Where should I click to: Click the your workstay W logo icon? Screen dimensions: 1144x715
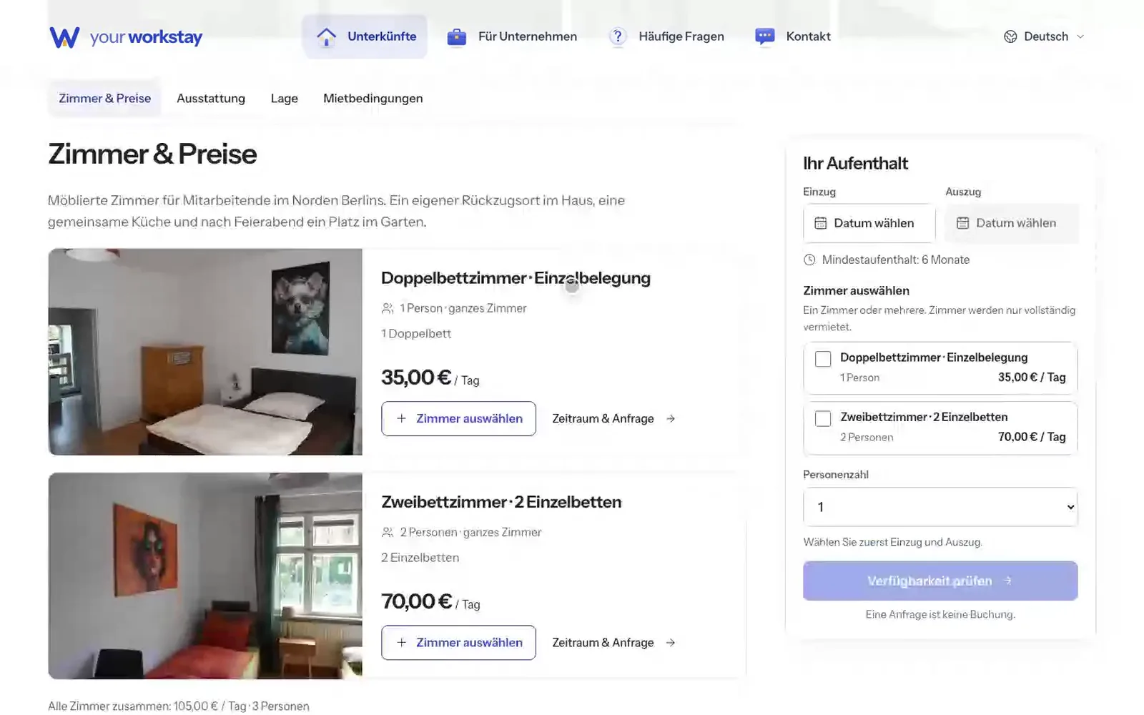[64, 37]
